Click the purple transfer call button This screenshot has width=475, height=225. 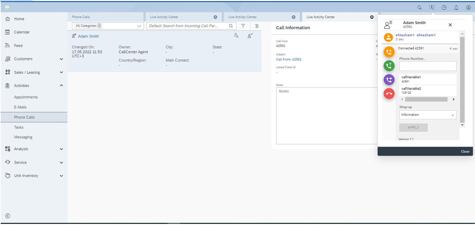[389, 79]
